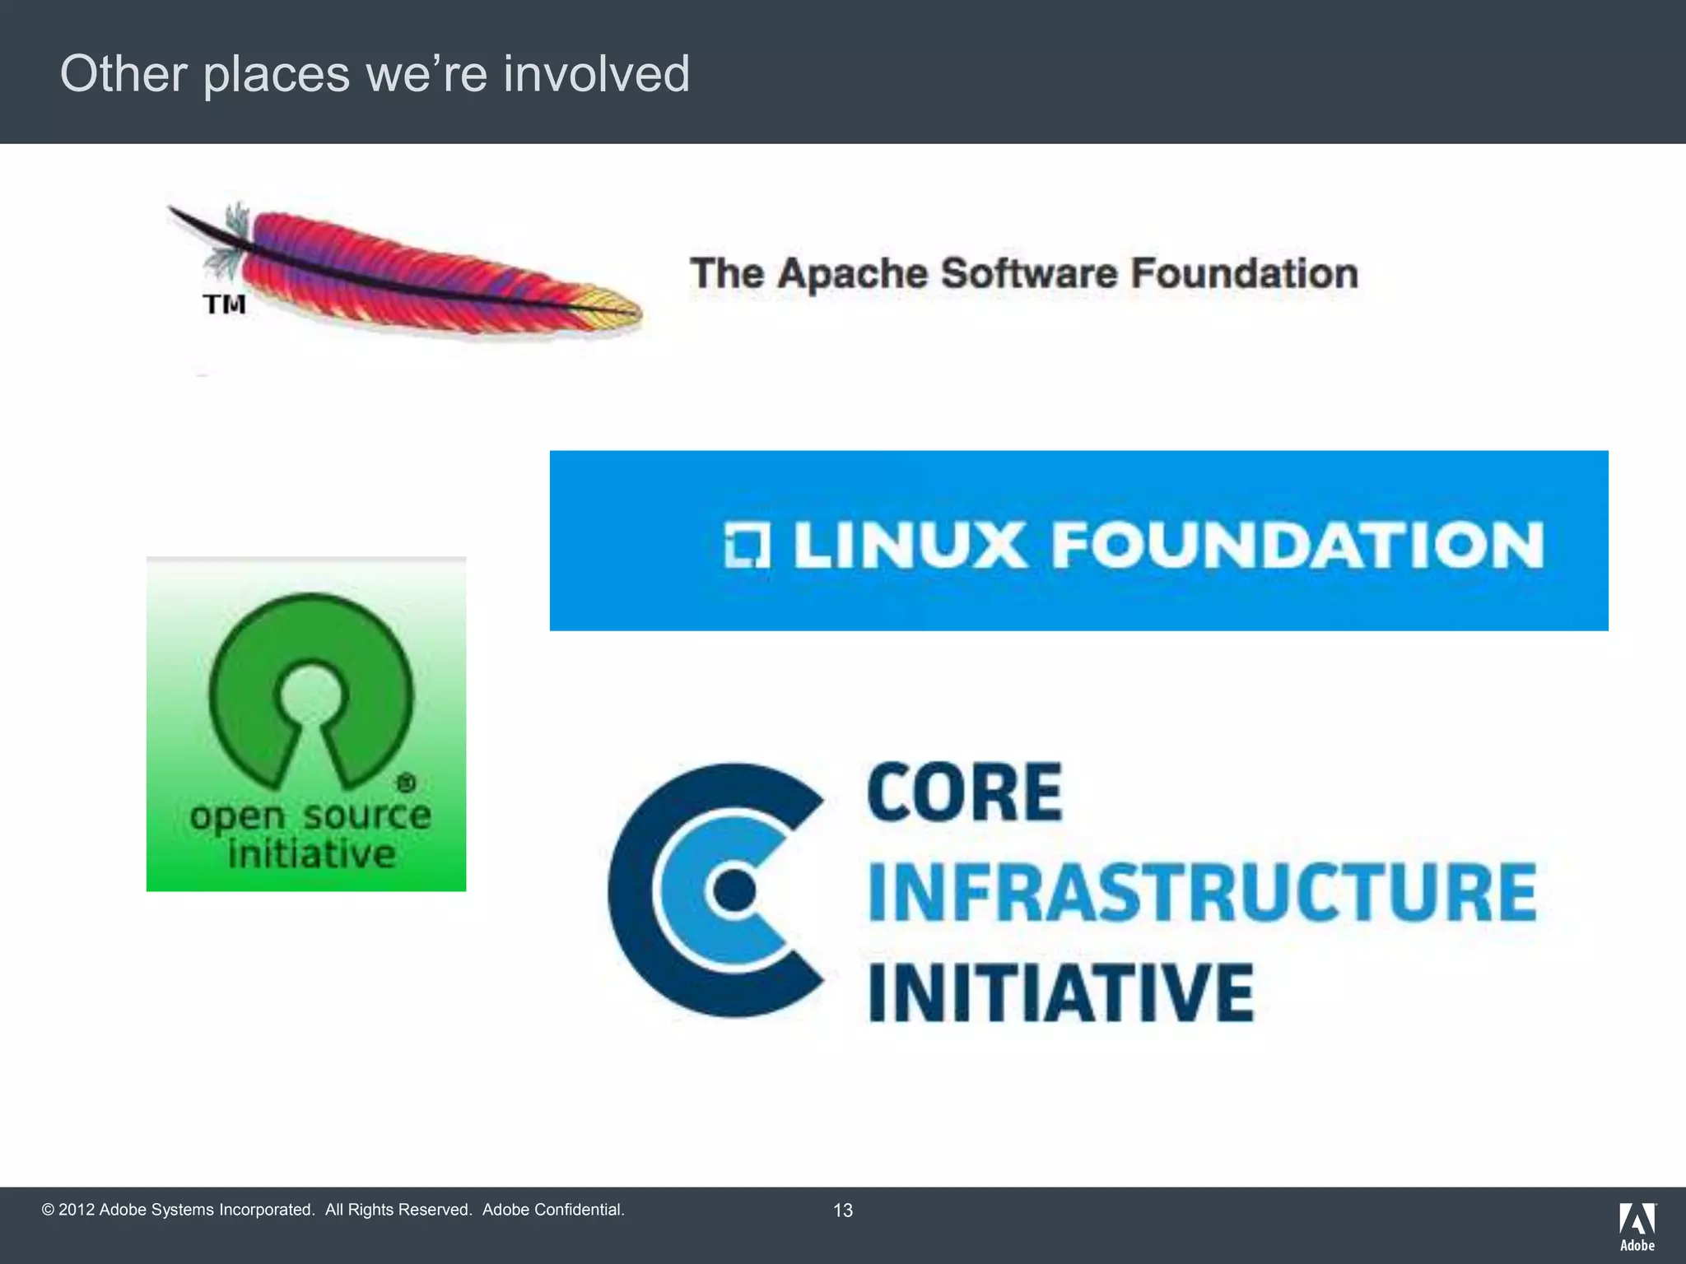The height and width of the screenshot is (1264, 1686).
Task: Click the Linux Foundation square icon
Action: pos(746,545)
